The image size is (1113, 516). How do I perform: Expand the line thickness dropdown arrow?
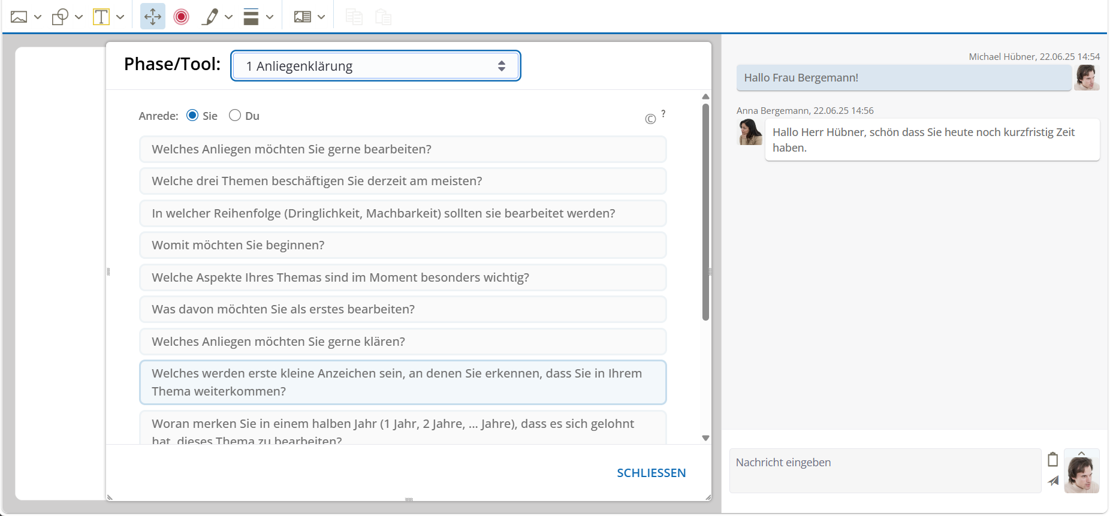(270, 17)
